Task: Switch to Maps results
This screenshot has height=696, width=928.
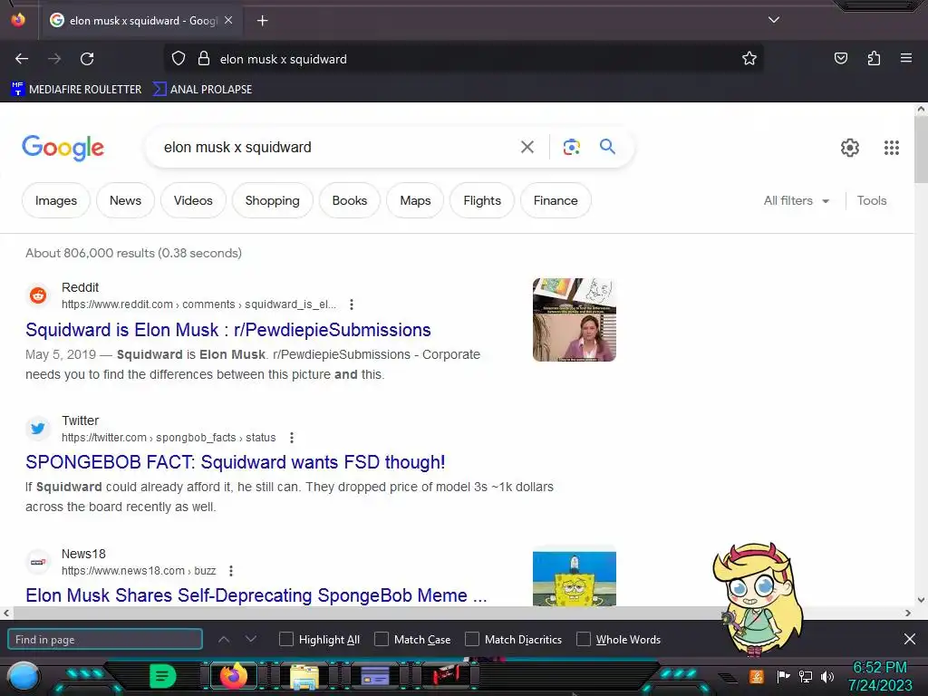Action: click(x=415, y=200)
